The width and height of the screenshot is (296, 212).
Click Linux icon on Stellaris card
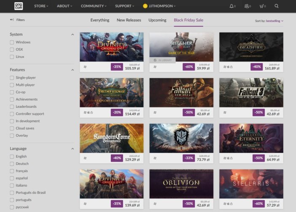(231, 204)
